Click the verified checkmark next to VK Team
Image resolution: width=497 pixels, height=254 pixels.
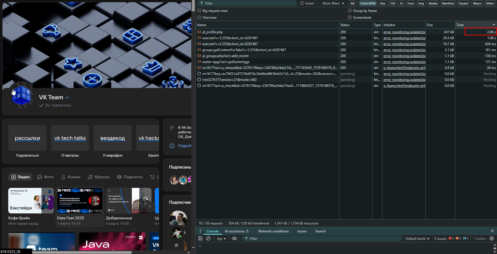[x=67, y=97]
